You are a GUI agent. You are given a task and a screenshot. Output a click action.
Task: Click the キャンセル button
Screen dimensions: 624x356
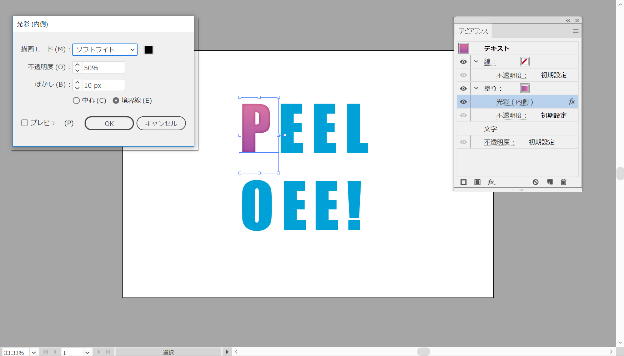[161, 123]
